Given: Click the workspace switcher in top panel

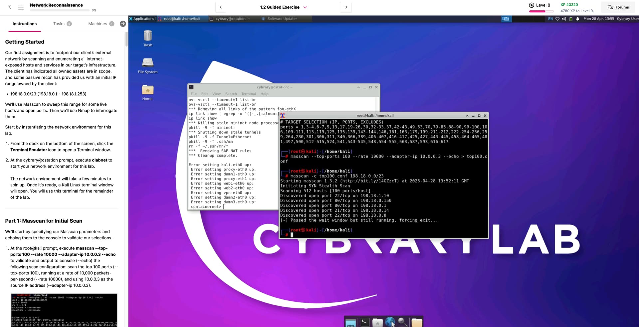Looking at the screenshot, I should point(506,19).
